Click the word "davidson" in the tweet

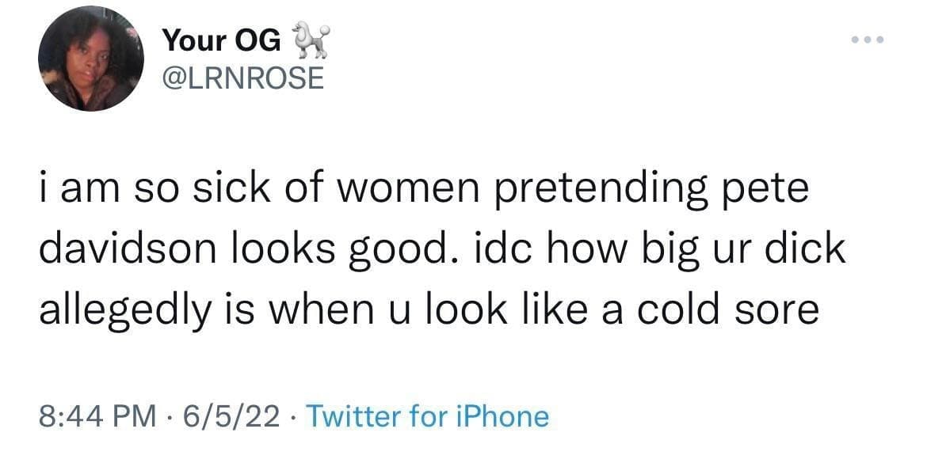click(129, 251)
